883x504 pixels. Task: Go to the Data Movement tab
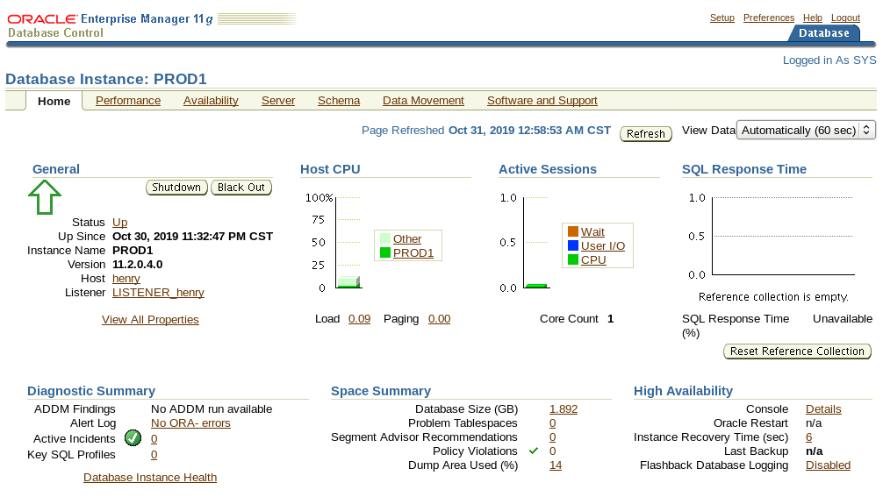[x=423, y=100]
